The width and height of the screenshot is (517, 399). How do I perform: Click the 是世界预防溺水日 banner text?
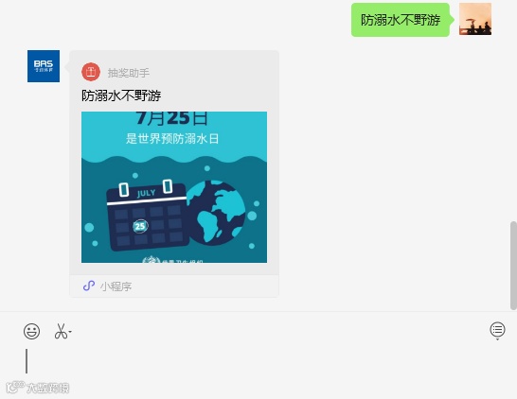172,139
